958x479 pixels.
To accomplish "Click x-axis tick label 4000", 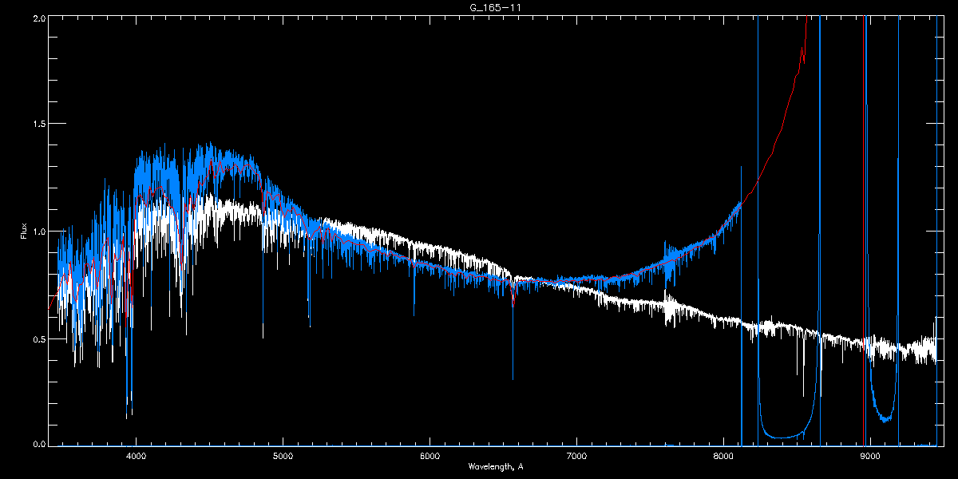I will [x=137, y=457].
